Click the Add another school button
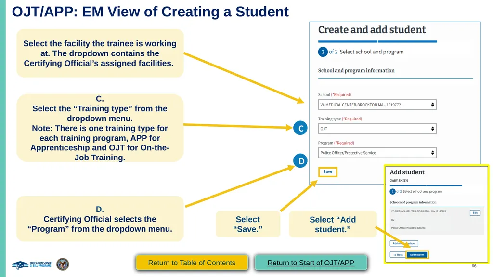The width and height of the screenshot is (493, 277). click(x=404, y=243)
